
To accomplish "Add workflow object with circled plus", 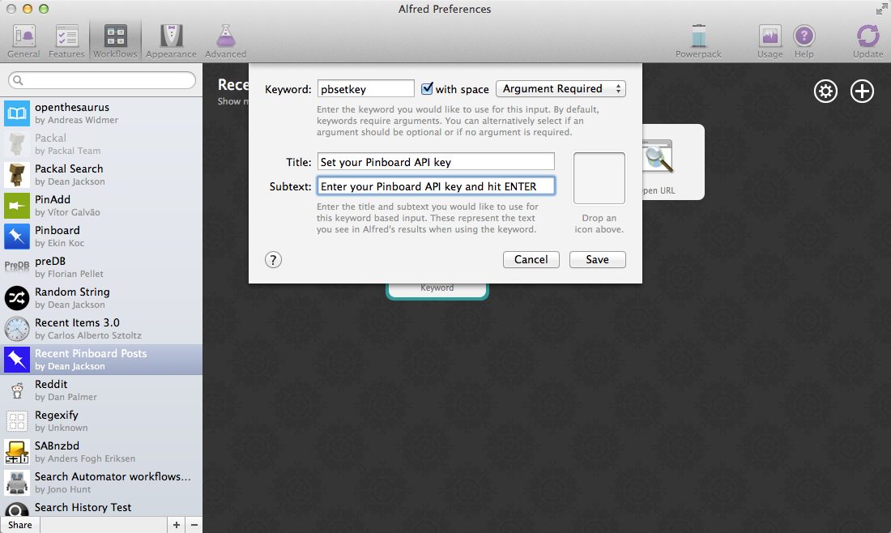I will coord(862,91).
